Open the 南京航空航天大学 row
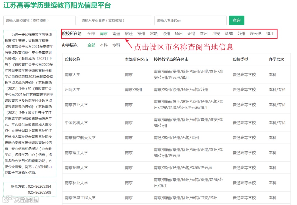Screen dimensions: 297x205 [176, 137]
